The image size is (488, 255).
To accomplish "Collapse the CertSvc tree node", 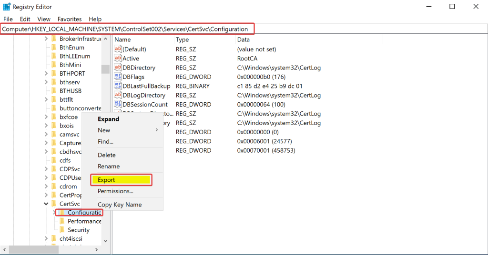I will [46, 204].
